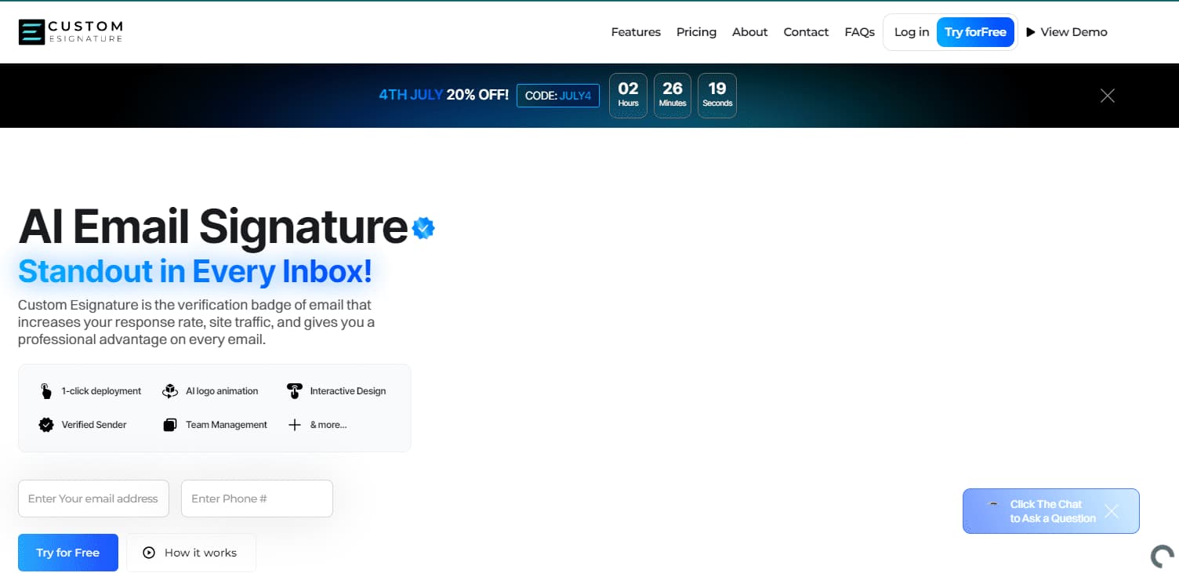
Task: Click the Log in button
Action: 911,32
